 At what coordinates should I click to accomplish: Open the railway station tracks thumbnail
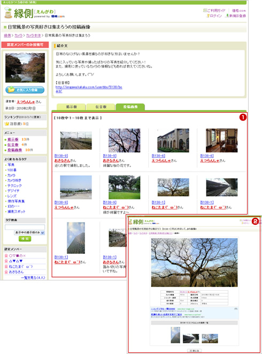pos(76,141)
